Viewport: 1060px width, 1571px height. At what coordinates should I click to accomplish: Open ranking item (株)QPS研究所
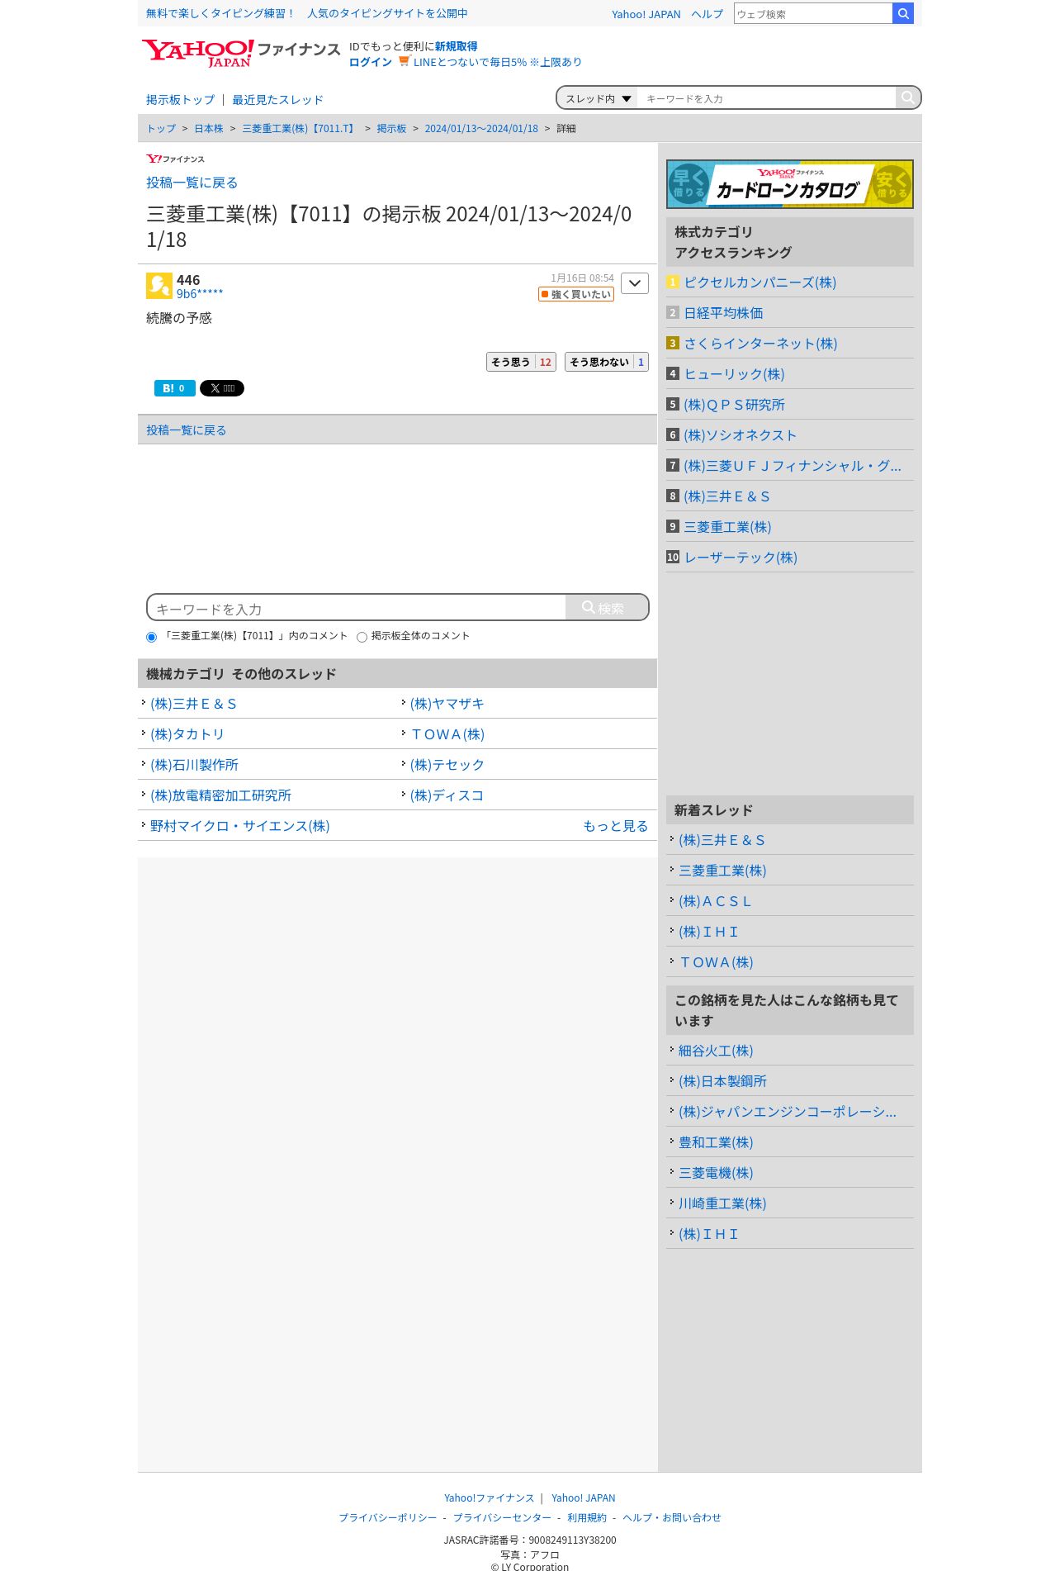point(734,405)
